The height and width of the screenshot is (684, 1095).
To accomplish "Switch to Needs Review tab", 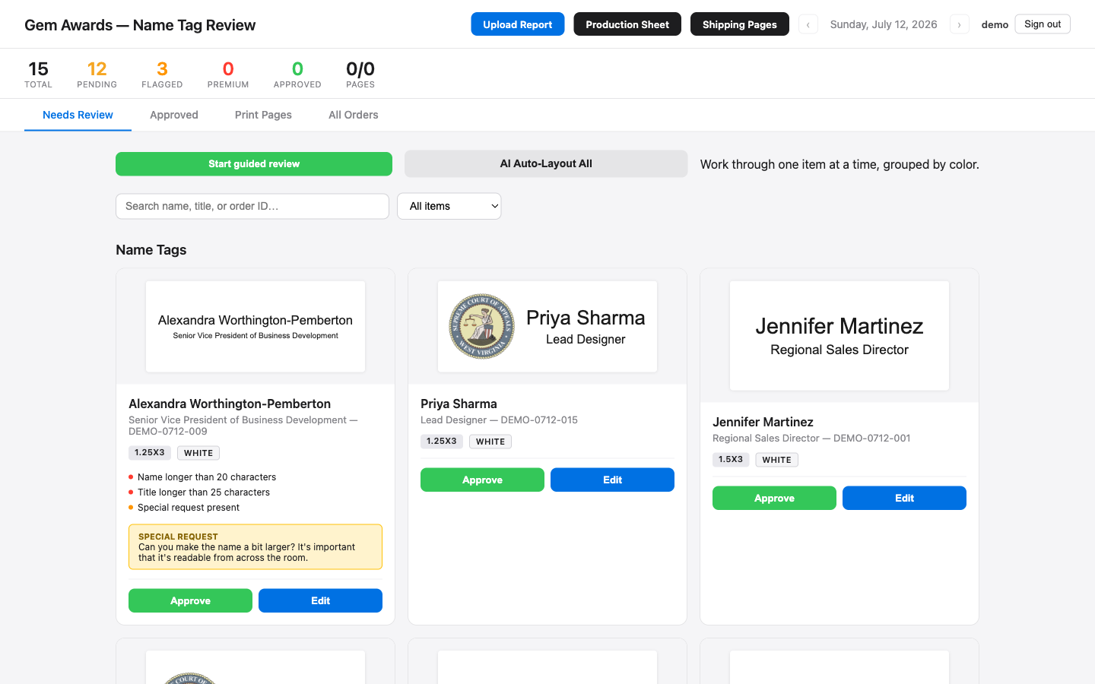I will point(78,115).
